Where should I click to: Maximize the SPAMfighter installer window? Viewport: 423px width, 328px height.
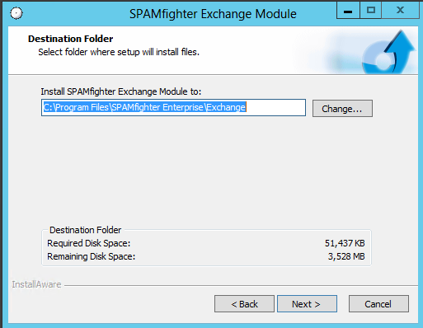[x=371, y=11]
